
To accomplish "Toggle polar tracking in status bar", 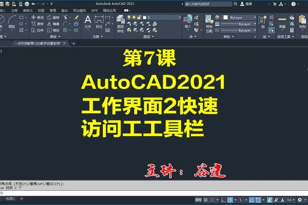I will tap(230, 200).
